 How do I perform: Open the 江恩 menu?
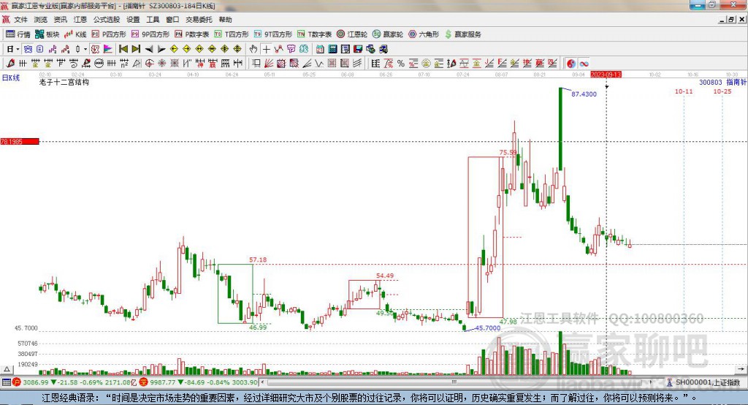click(x=80, y=20)
